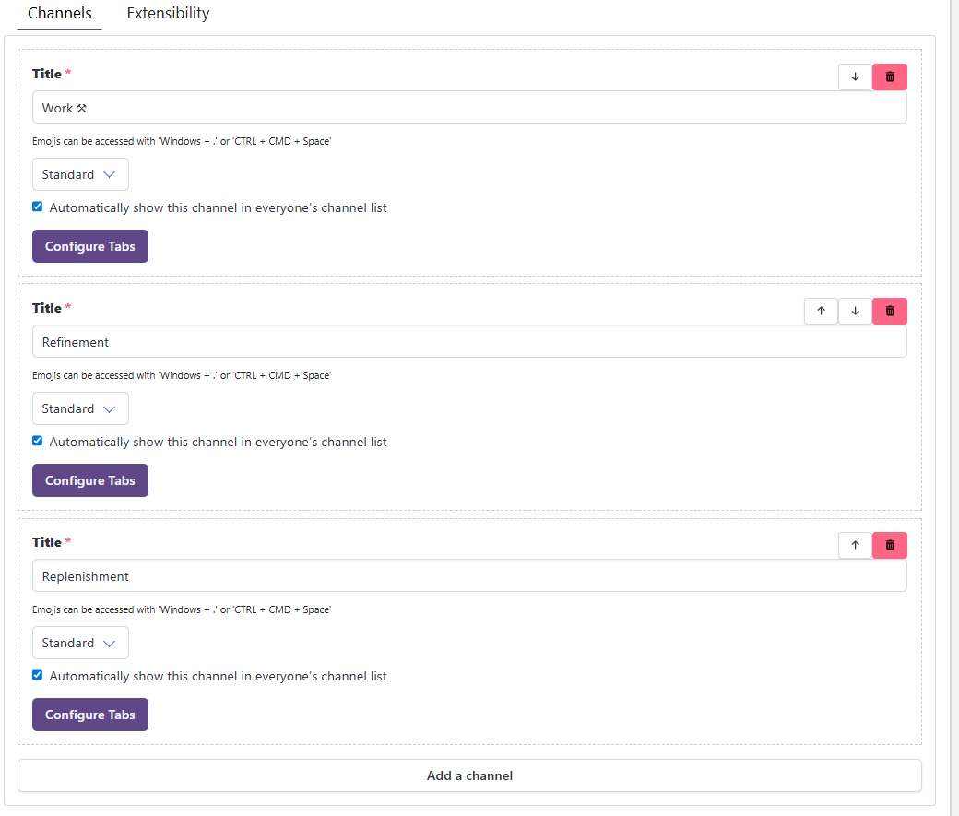
Task: Move the Refinement channel down with the arrow
Action: coord(854,311)
